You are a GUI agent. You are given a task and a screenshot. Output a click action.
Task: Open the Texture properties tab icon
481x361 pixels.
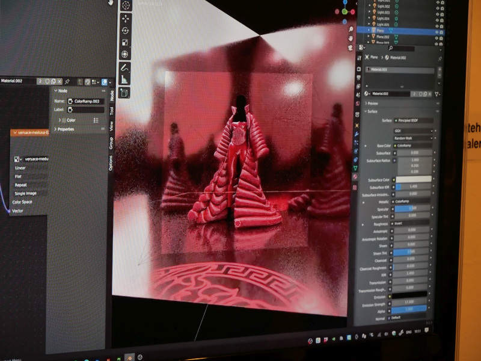[x=355, y=187]
